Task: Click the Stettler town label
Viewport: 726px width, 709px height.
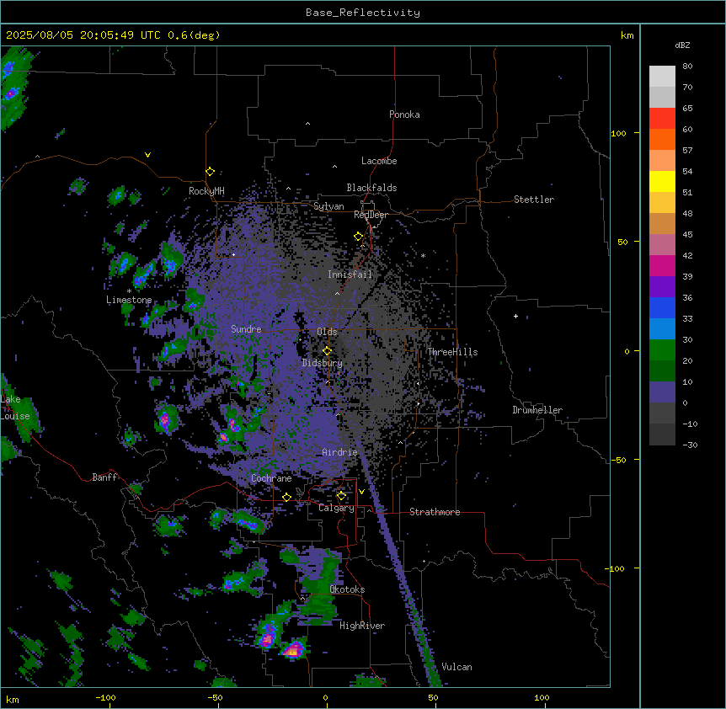Action: click(533, 200)
